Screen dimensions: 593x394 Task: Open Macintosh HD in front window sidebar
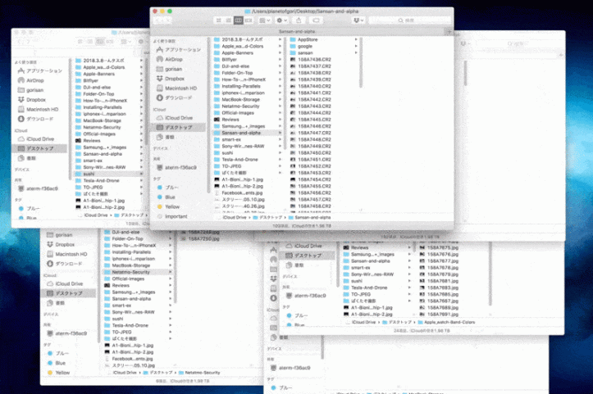(176, 88)
